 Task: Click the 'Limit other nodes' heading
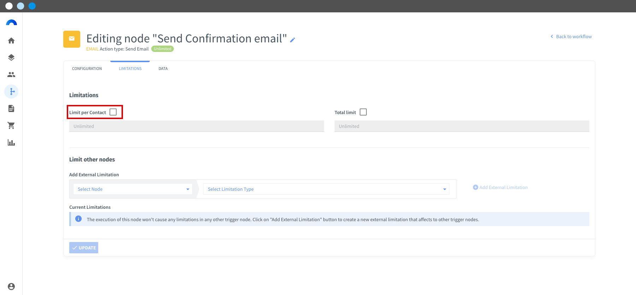92,159
